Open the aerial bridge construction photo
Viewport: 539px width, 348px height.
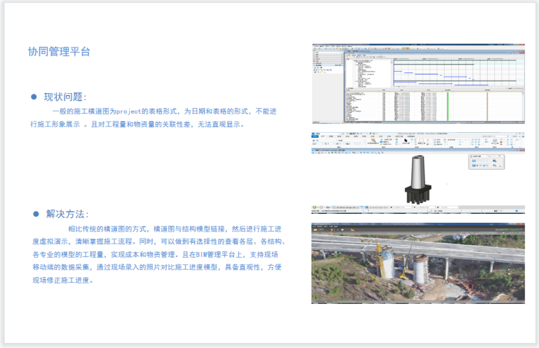pos(418,264)
